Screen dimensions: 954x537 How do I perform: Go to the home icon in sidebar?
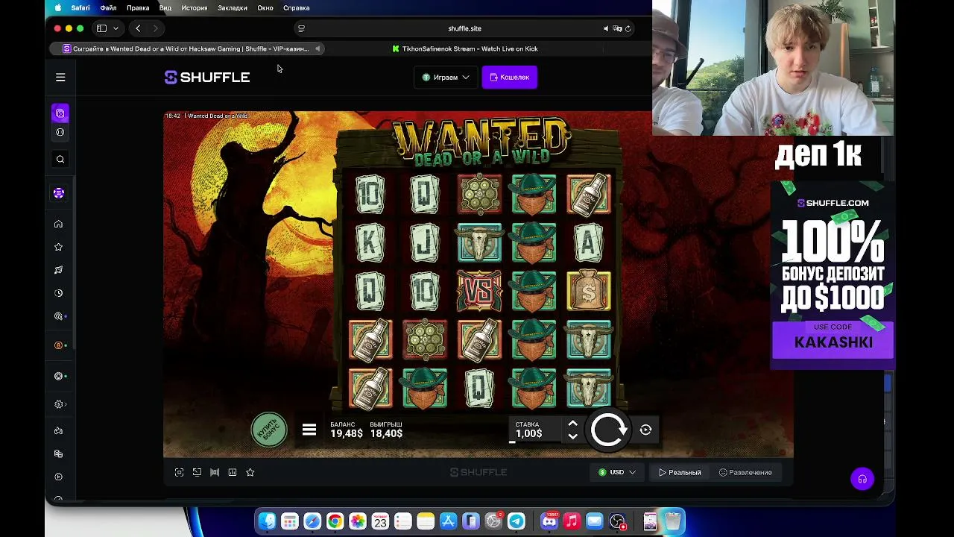(58, 224)
